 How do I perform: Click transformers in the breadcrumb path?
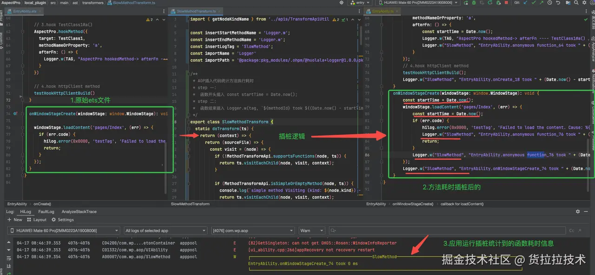(93, 3)
